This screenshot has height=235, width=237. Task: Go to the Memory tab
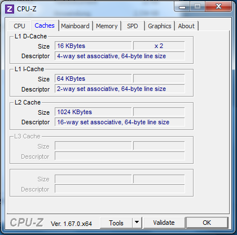coord(107,26)
